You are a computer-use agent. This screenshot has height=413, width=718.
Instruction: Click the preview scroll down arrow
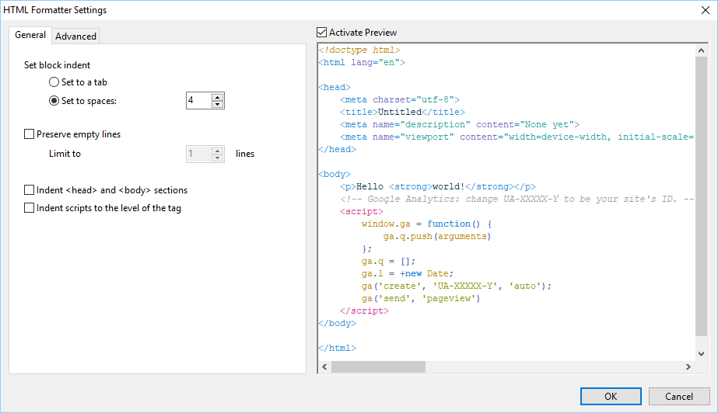coord(701,353)
